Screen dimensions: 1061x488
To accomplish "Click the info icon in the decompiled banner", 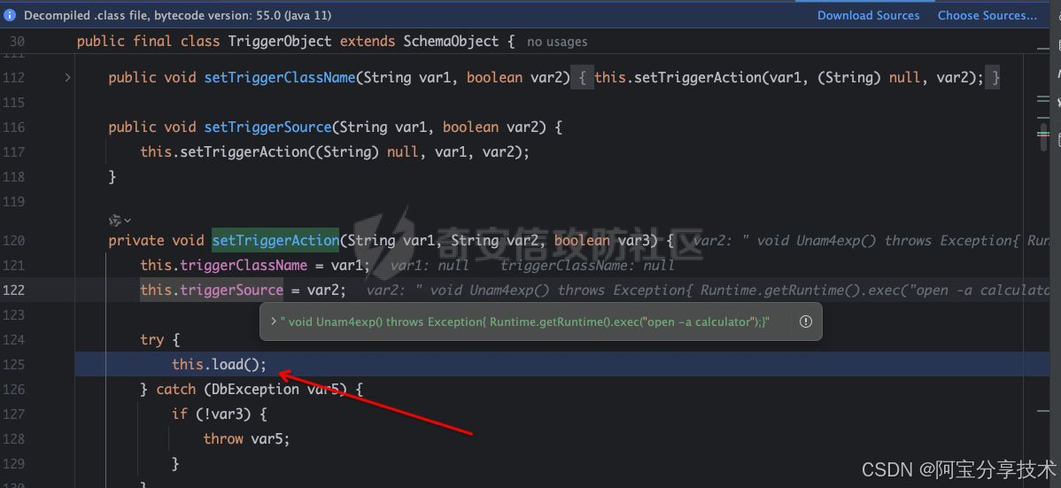I will 10,15.
